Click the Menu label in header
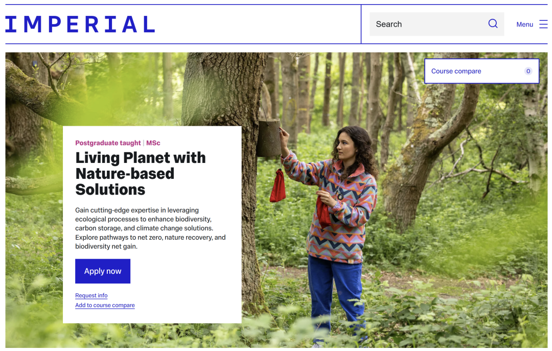552x351 pixels. click(x=524, y=25)
